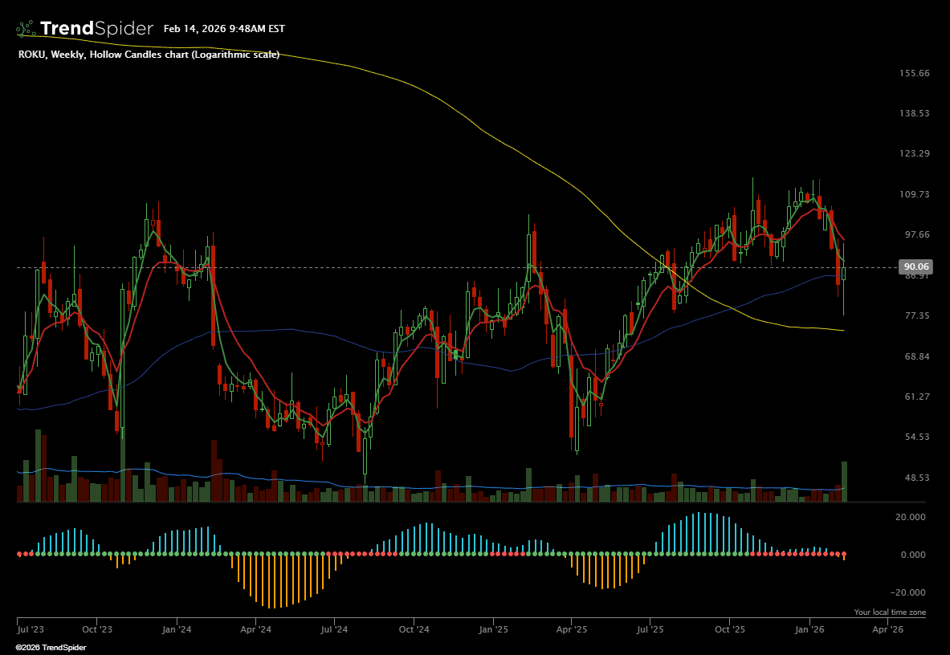Click the TrendSpider spider logo icon
Screen dimensions: 950x655
(x=26, y=29)
